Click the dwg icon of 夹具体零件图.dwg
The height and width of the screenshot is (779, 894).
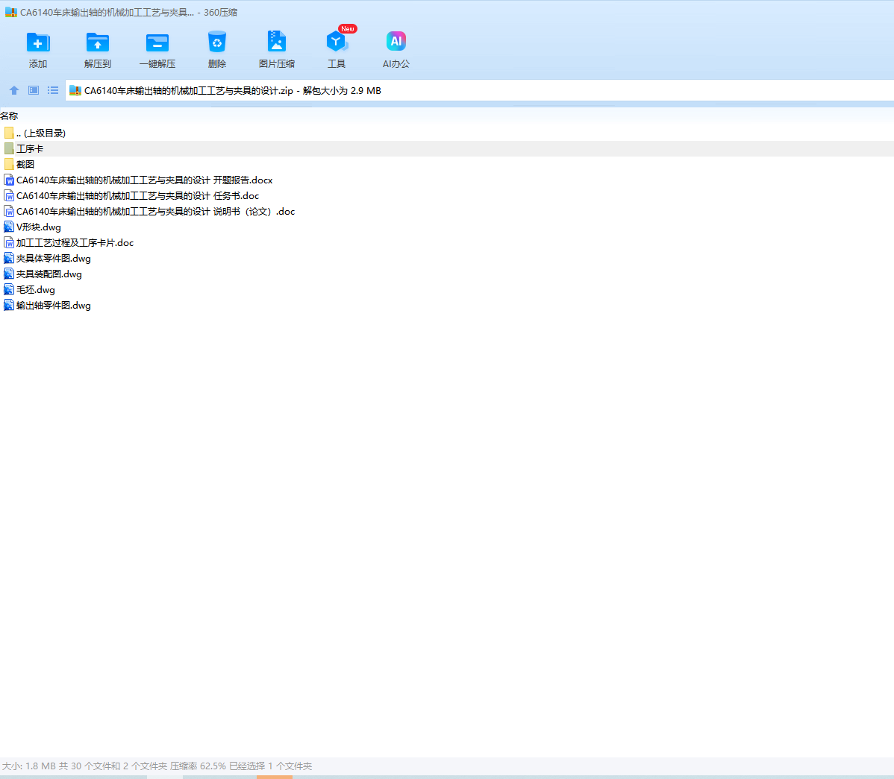(x=8, y=258)
